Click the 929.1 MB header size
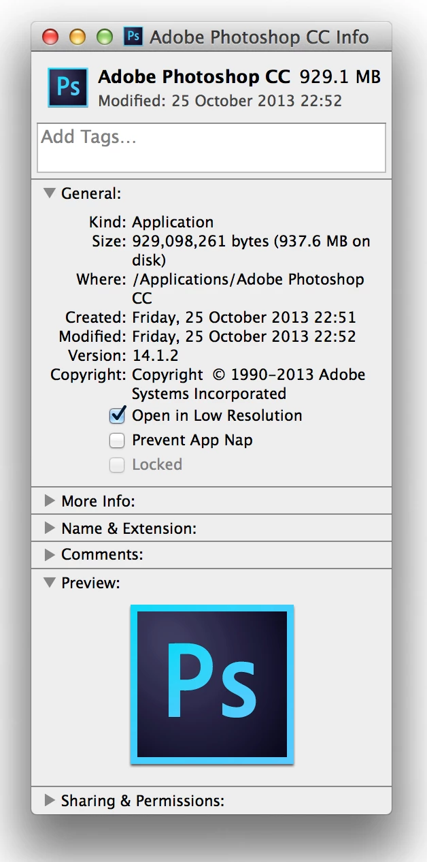The width and height of the screenshot is (427, 862). (340, 77)
